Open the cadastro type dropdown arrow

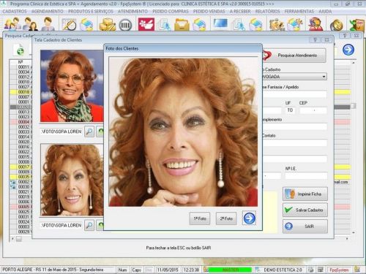324,77
